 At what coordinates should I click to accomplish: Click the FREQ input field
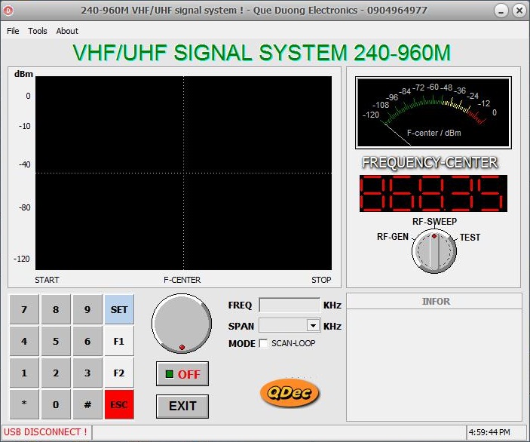pyautogui.click(x=290, y=305)
